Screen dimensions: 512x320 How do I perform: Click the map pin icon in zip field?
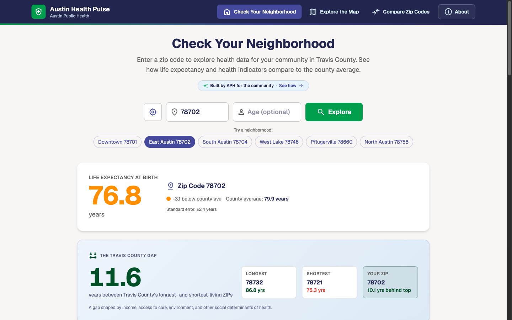tap(175, 112)
